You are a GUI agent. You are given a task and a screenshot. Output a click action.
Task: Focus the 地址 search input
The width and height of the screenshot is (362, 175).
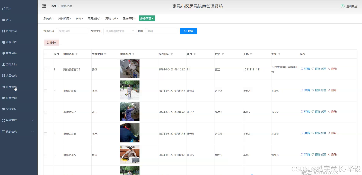tap(162, 31)
